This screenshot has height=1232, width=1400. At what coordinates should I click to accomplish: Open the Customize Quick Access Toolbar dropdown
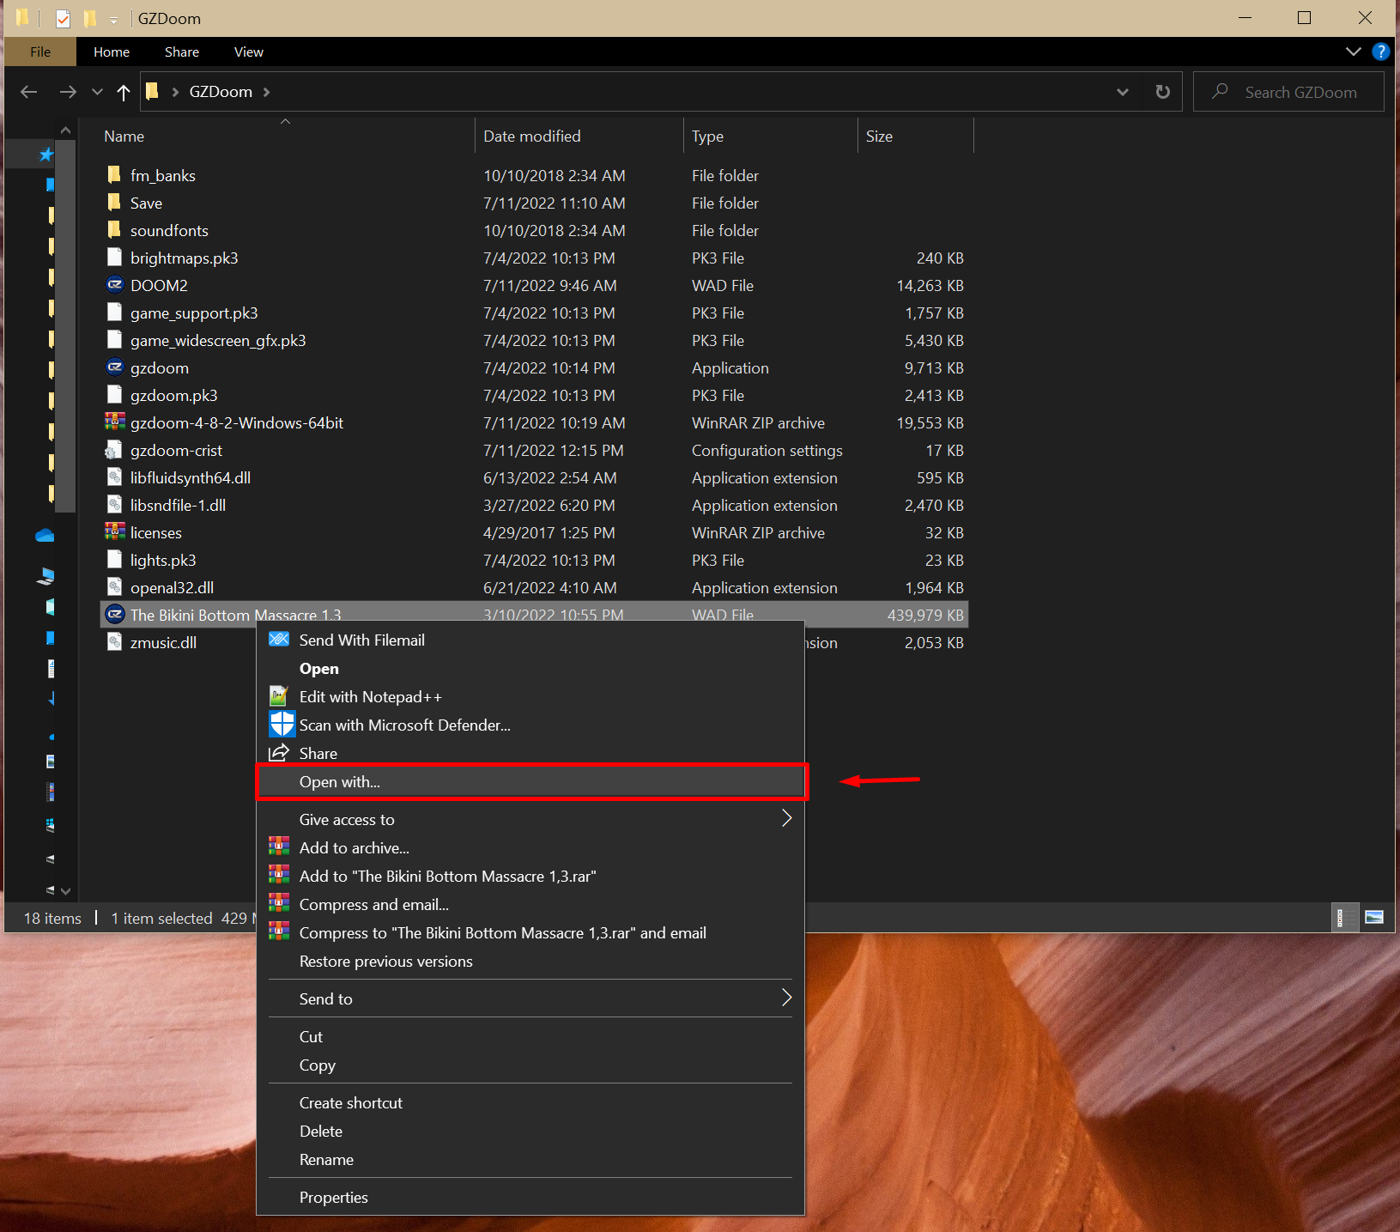(113, 19)
